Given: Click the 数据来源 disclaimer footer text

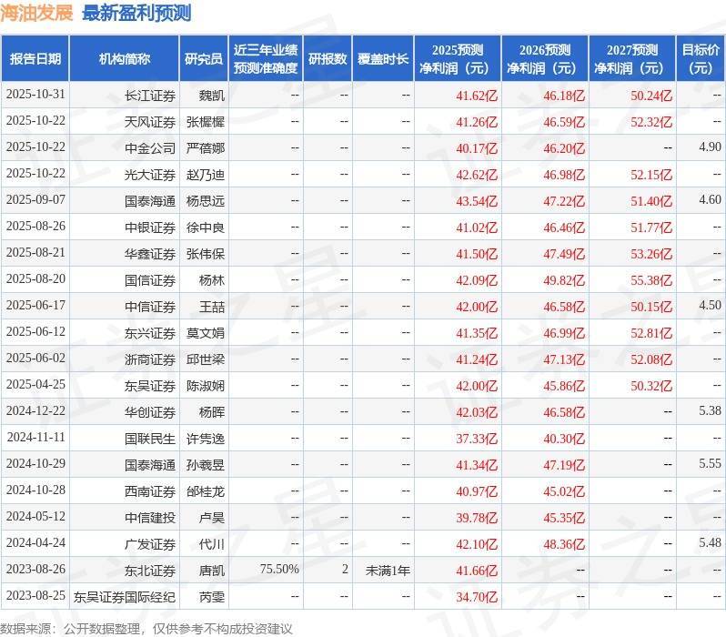Looking at the screenshot, I should [146, 629].
